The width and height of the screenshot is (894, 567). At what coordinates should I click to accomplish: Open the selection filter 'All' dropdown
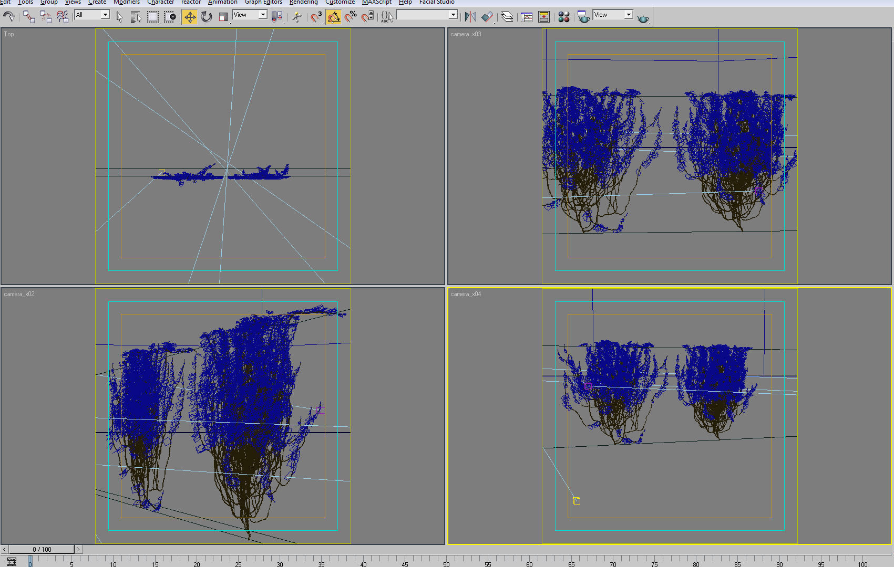click(92, 15)
